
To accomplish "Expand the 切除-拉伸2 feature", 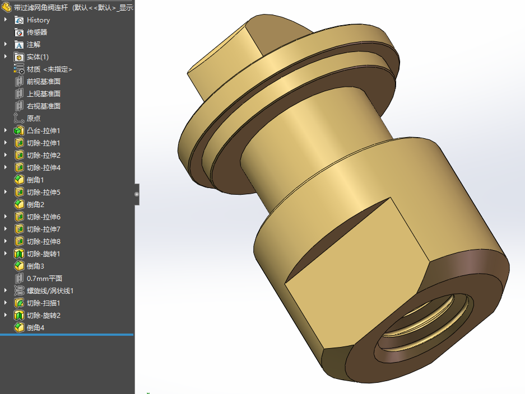I will [6, 155].
